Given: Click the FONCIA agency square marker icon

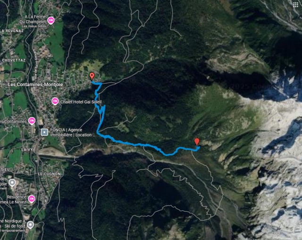Looking at the screenshot, I should click(44, 132).
